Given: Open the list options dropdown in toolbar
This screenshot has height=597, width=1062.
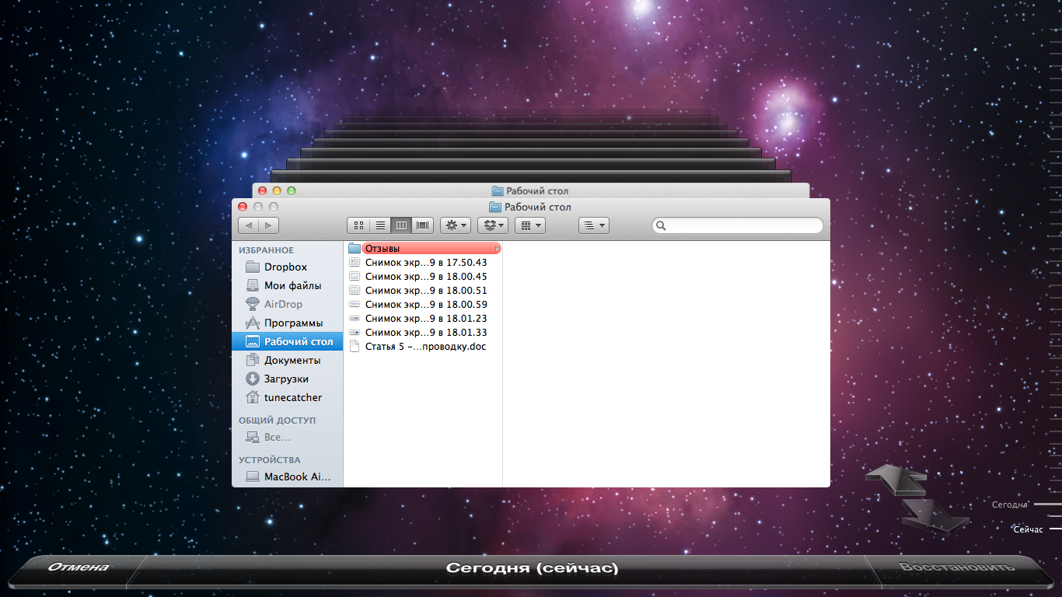Looking at the screenshot, I should (594, 225).
